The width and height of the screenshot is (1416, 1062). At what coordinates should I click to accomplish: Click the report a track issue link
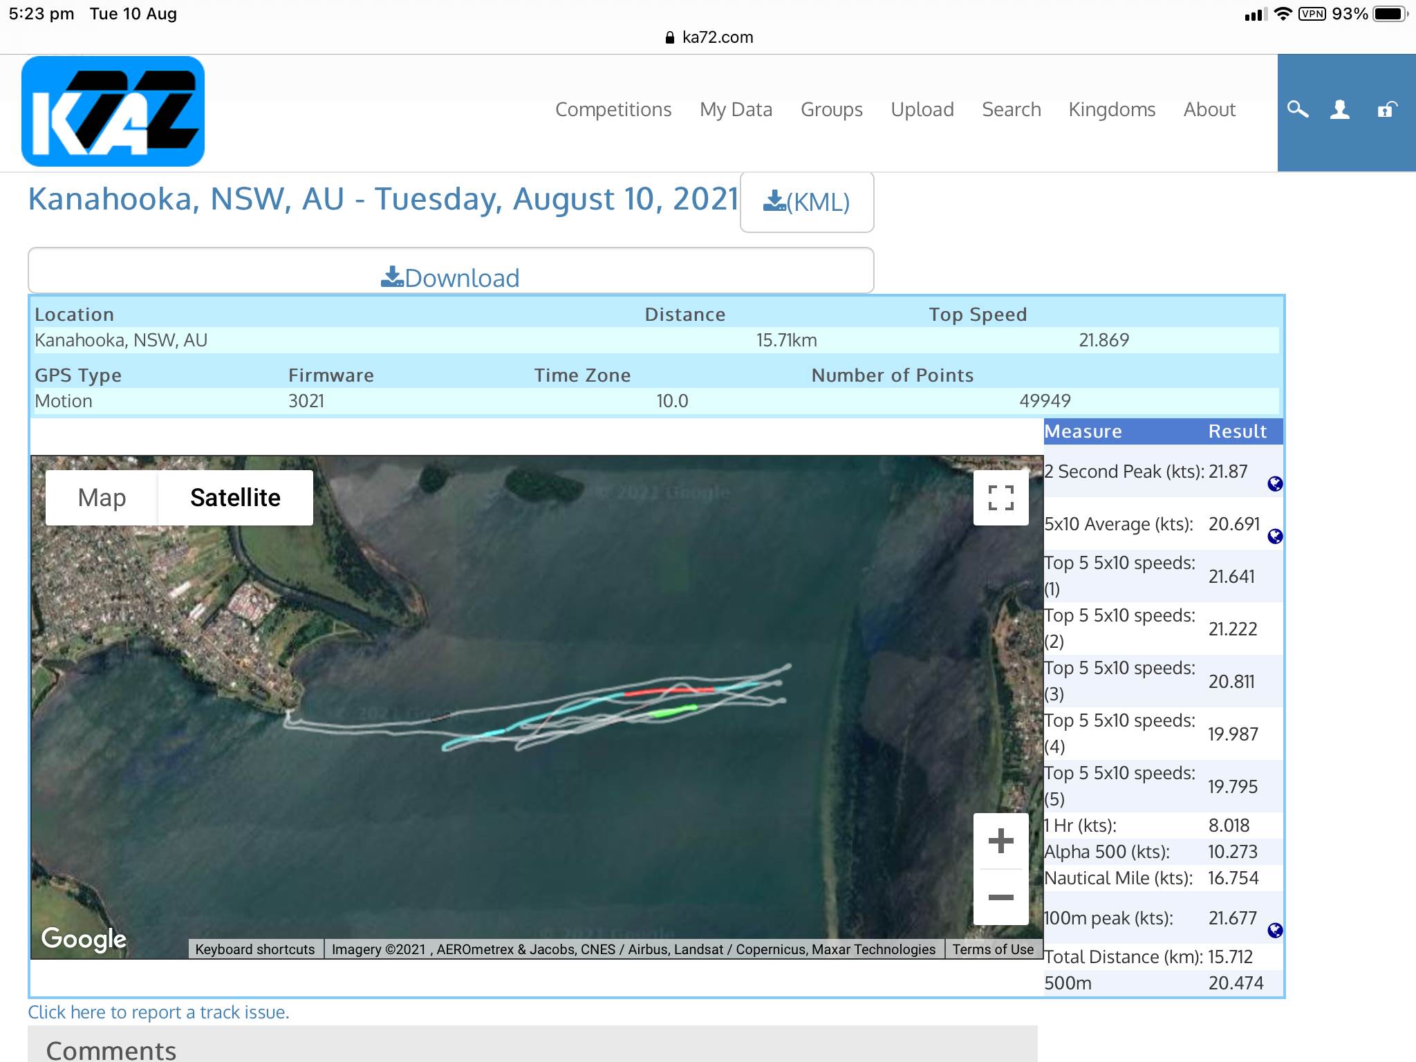tap(158, 1012)
